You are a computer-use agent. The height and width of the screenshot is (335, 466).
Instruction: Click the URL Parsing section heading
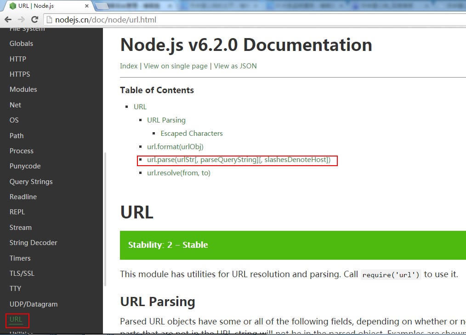(158, 302)
